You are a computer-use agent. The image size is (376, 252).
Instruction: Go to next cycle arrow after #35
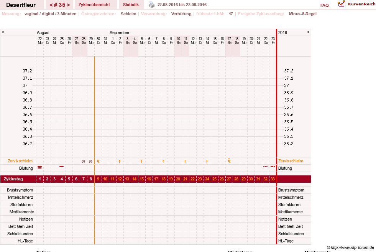(x=68, y=5)
